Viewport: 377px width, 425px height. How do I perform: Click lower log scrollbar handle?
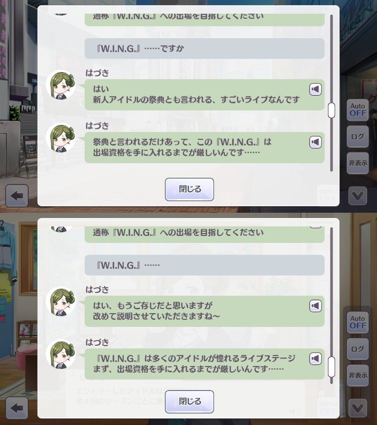point(331,367)
